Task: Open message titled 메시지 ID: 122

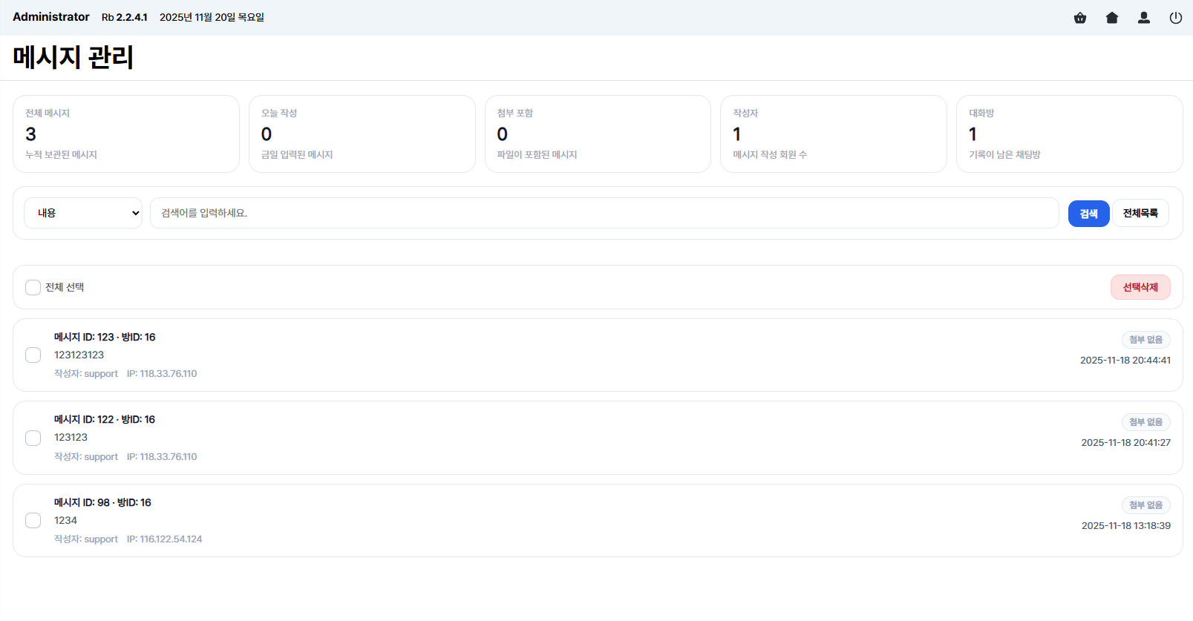Action: pyautogui.click(x=105, y=419)
